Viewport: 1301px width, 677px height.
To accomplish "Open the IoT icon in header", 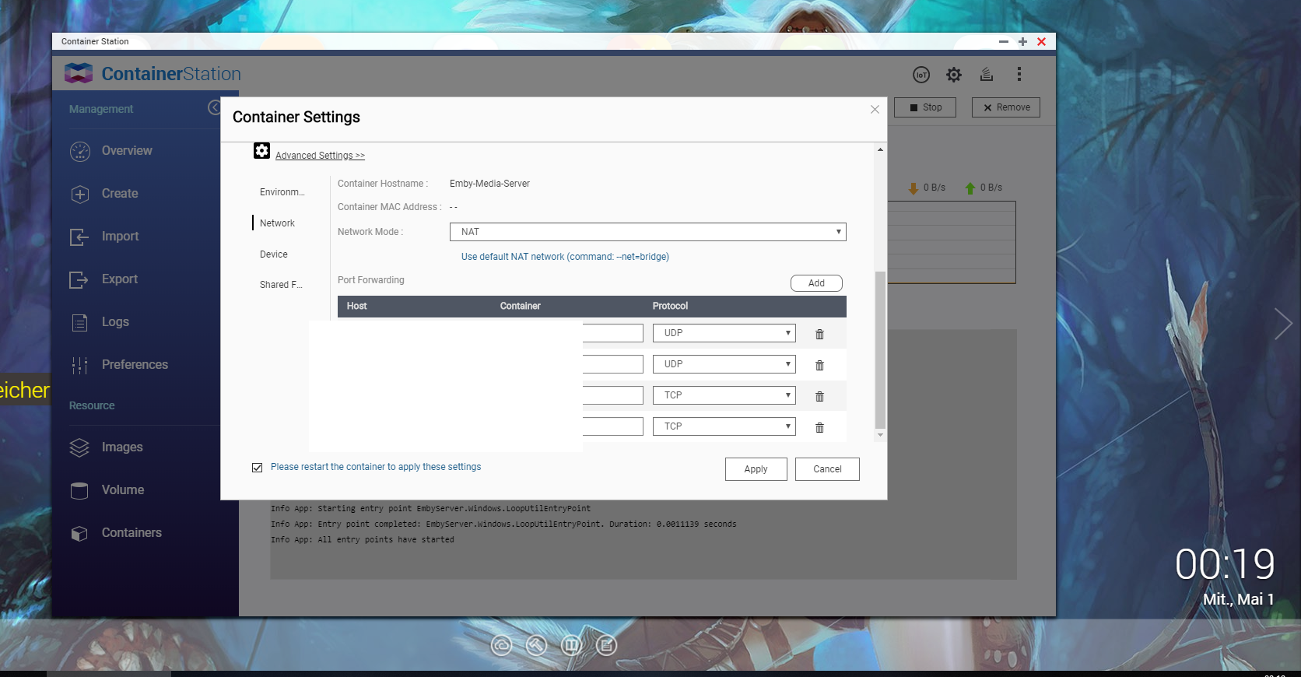I will click(921, 75).
